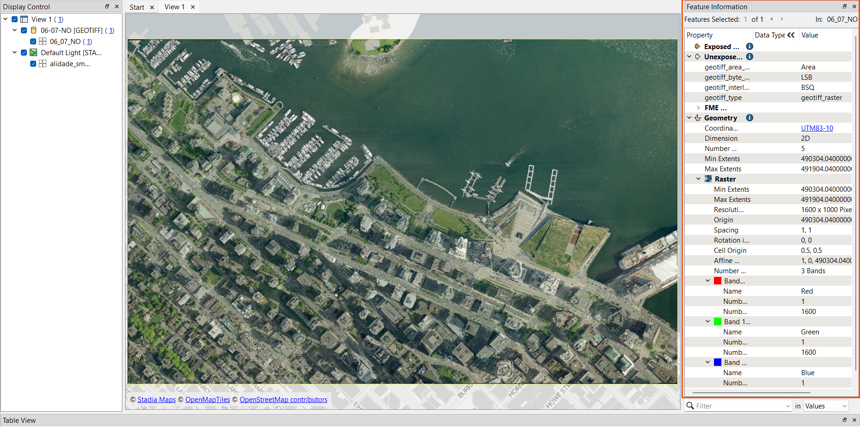
Task: Toggle the 06_07_NO layer checkbox
Action: (33, 41)
